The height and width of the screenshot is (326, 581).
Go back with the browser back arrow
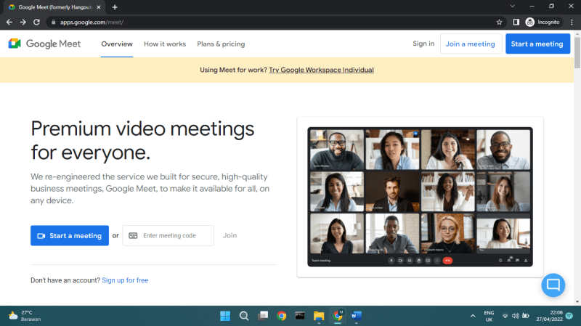(9, 23)
